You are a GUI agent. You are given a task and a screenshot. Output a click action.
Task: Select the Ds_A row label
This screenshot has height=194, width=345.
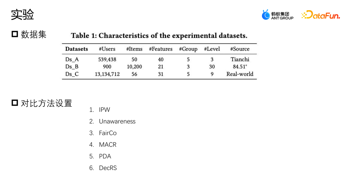pos(72,59)
